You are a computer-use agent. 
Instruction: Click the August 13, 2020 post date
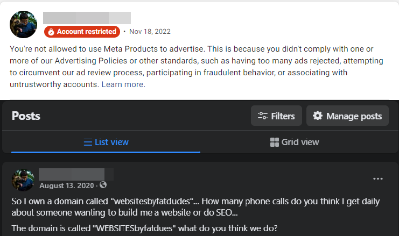pos(67,185)
